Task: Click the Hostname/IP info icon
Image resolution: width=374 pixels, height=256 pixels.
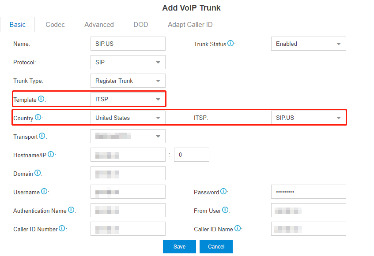Action: (x=51, y=154)
